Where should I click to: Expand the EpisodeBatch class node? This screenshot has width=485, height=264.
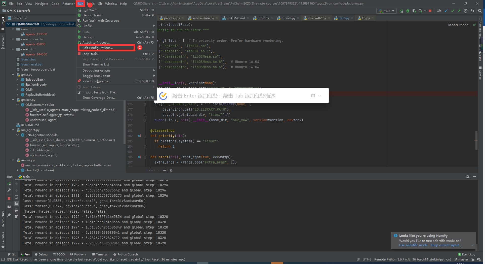tap(18, 80)
